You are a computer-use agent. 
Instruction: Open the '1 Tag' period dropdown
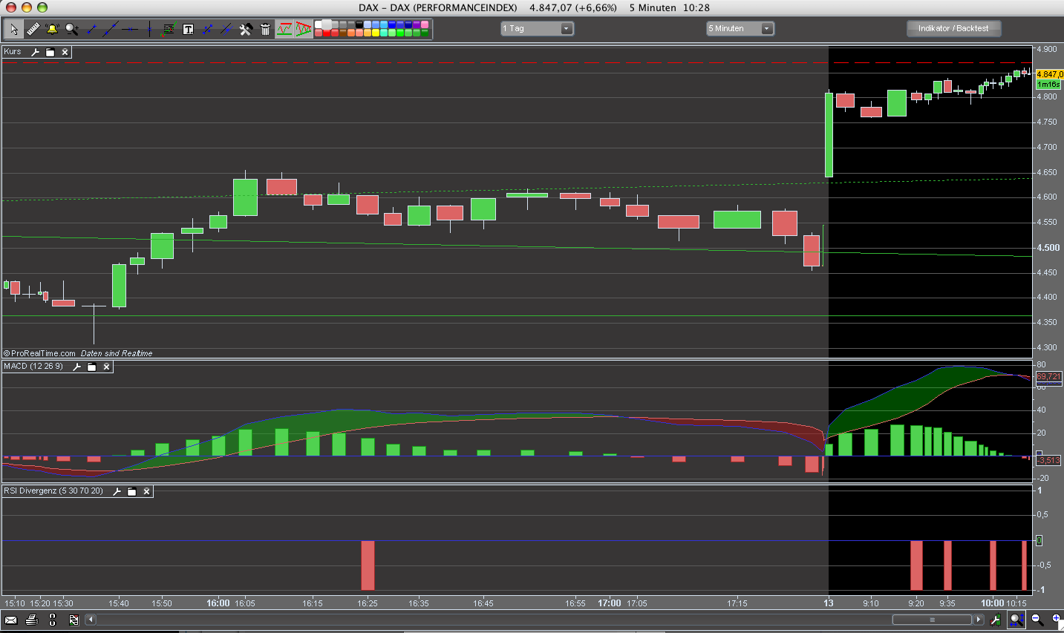(537, 28)
